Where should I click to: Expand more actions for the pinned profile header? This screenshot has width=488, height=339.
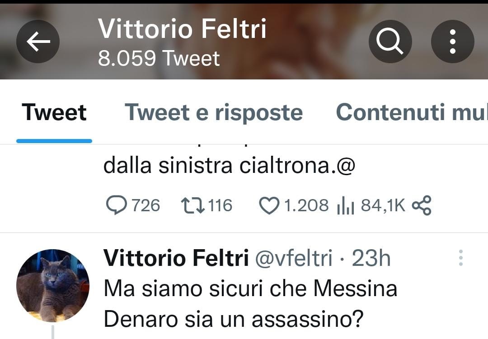[452, 41]
